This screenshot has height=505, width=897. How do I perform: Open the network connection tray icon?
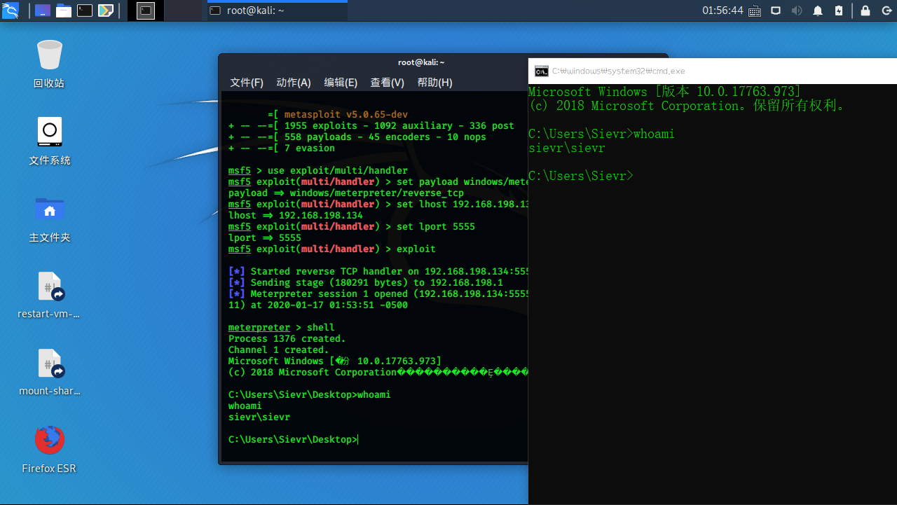pos(776,11)
